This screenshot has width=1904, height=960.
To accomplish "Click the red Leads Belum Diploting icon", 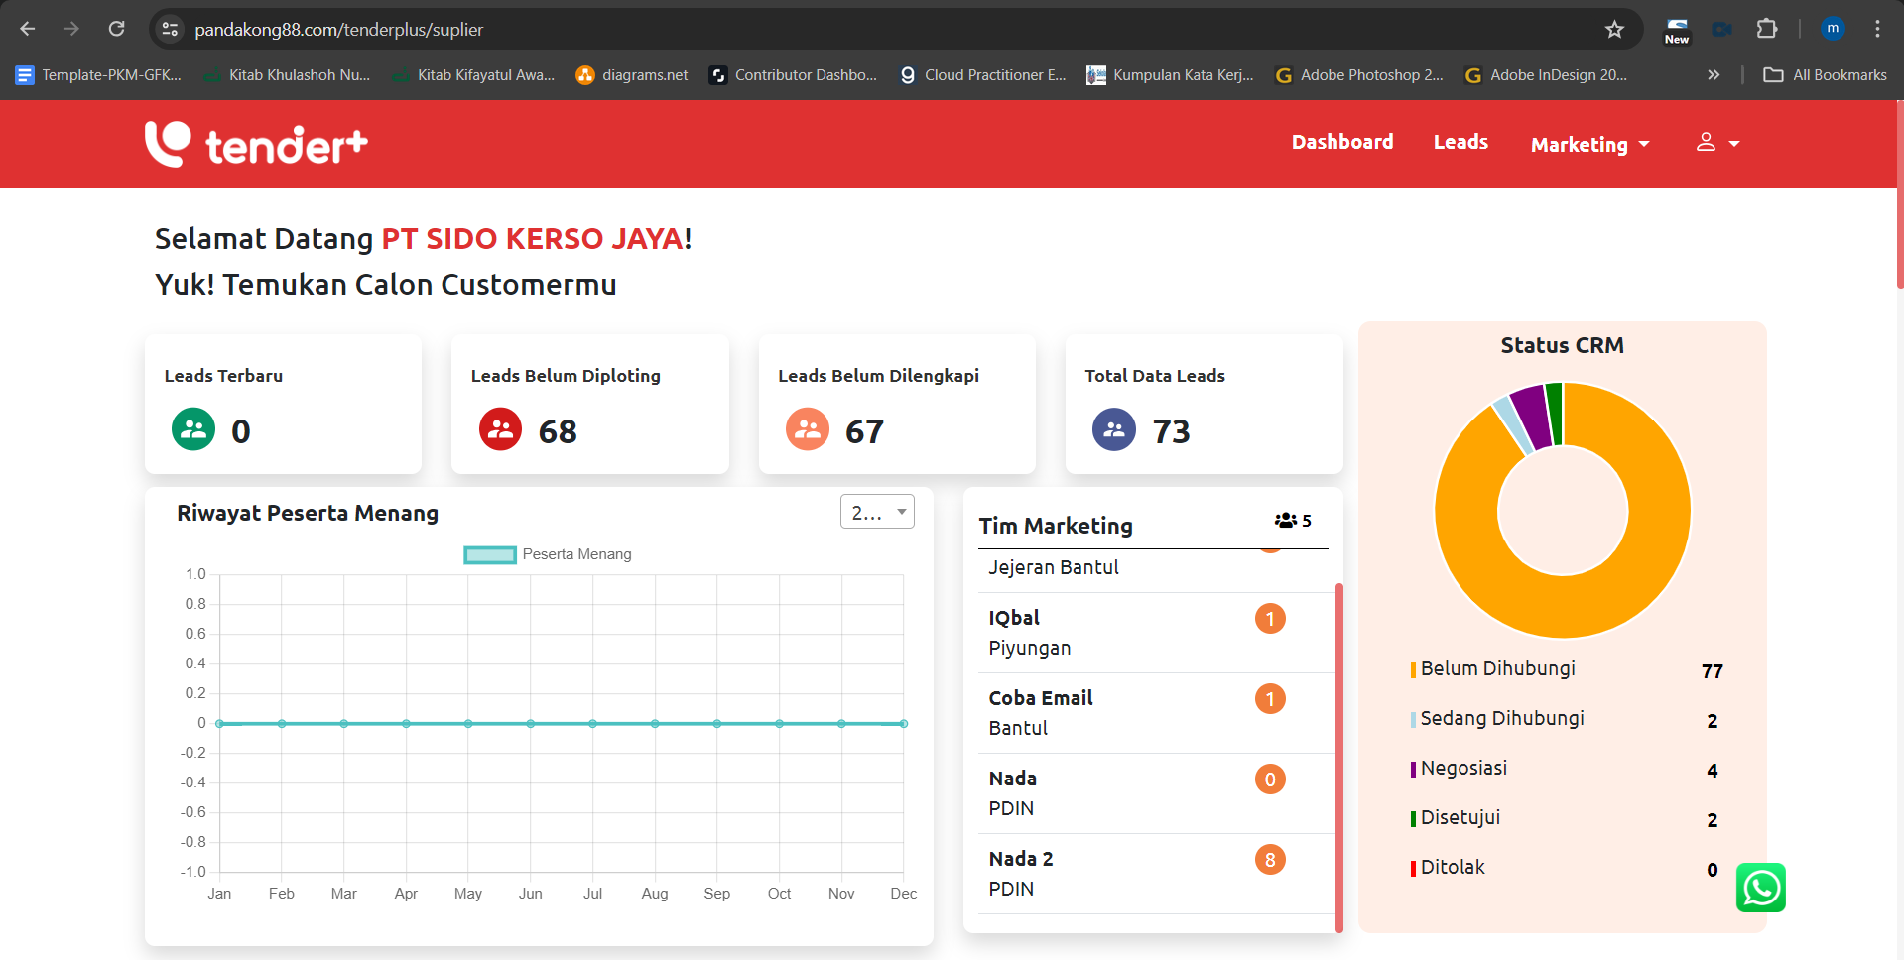I will click(x=500, y=430).
